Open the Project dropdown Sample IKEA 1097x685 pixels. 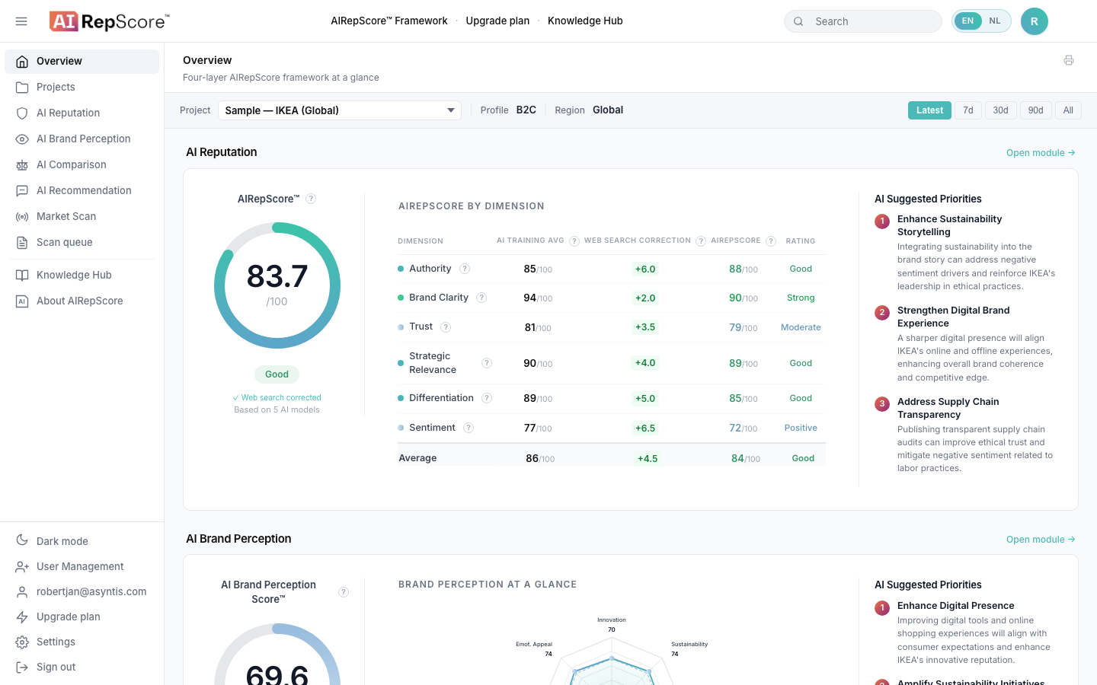(x=340, y=110)
